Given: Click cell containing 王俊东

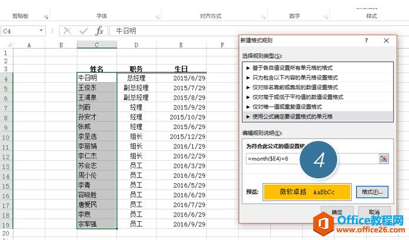Looking at the screenshot, I should pyautogui.click(x=97, y=87).
